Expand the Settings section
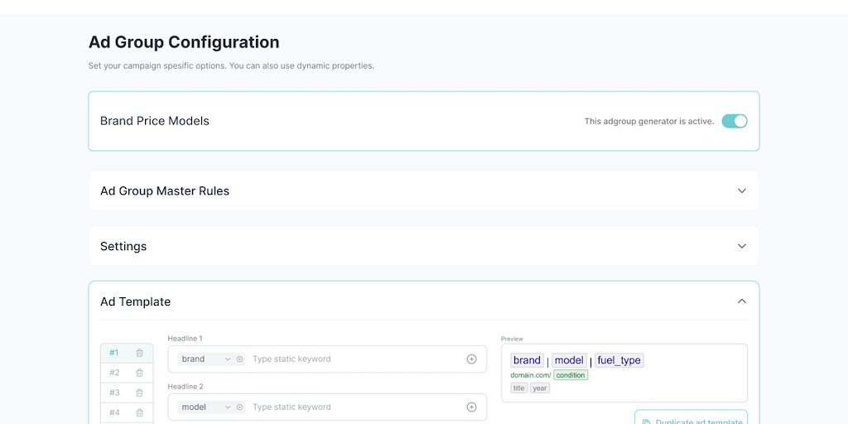 (x=741, y=246)
